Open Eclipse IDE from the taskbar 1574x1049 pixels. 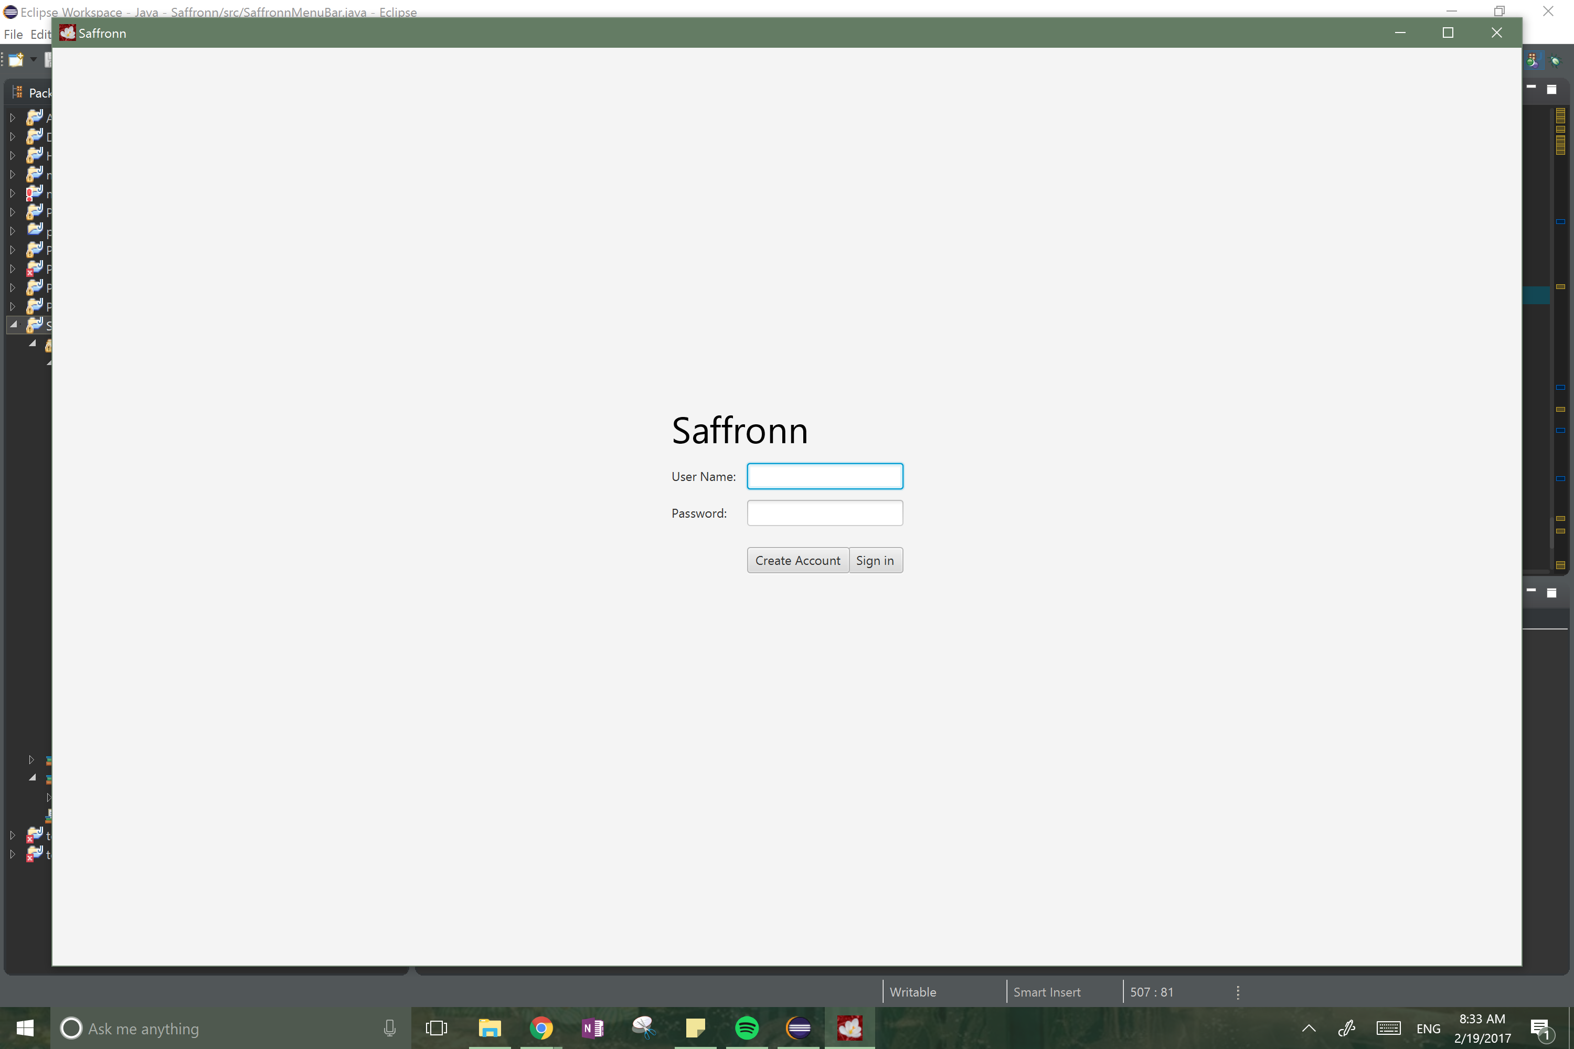point(799,1027)
